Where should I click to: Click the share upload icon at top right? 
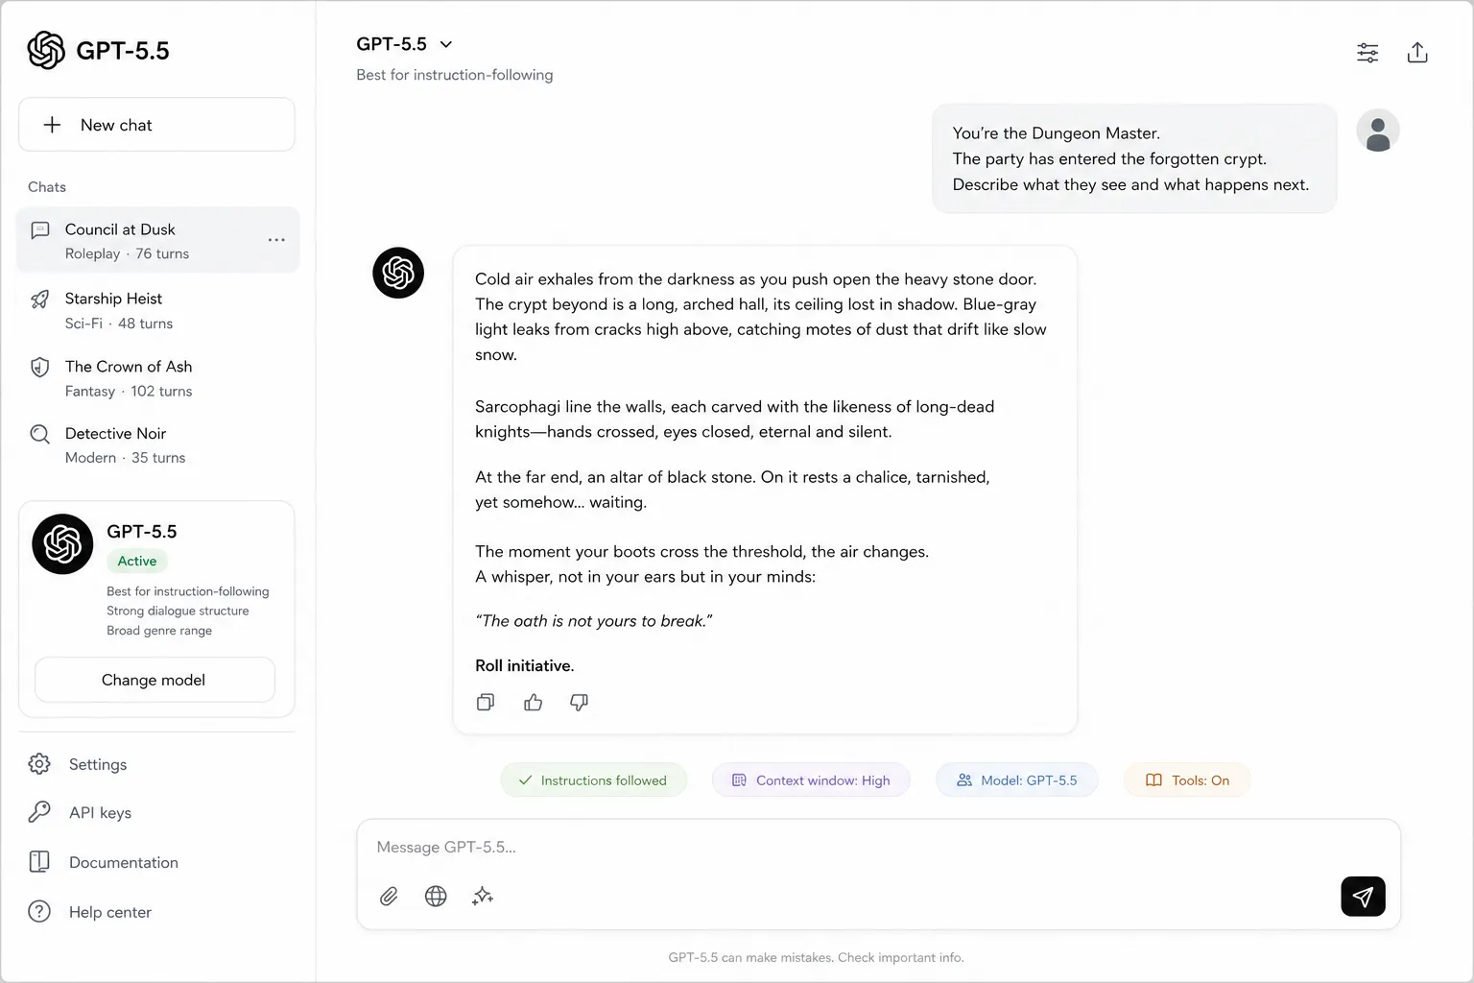coord(1417,53)
